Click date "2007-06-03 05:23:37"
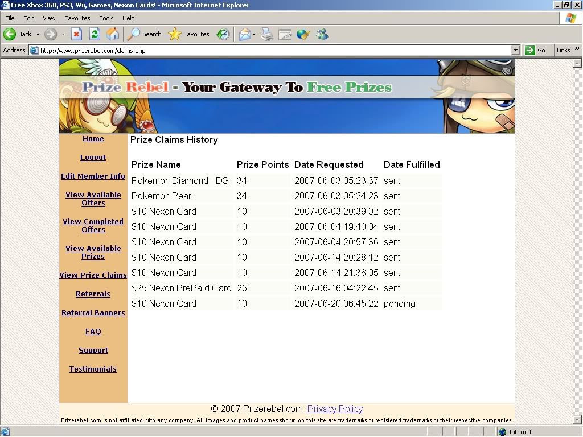 click(336, 180)
